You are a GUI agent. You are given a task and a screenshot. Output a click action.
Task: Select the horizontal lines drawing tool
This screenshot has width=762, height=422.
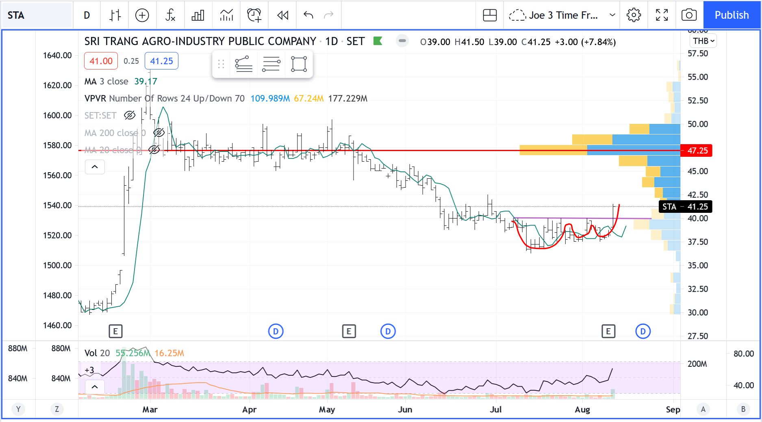click(x=271, y=64)
